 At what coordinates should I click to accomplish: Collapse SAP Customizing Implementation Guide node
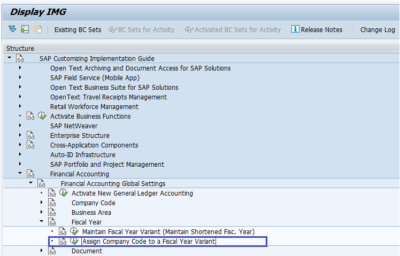pos(10,58)
